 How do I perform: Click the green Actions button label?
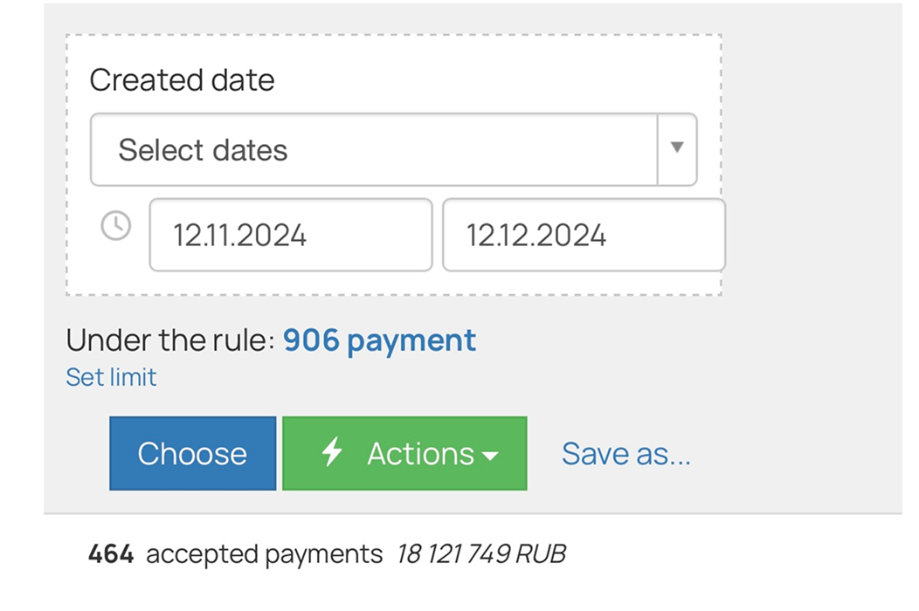click(420, 453)
